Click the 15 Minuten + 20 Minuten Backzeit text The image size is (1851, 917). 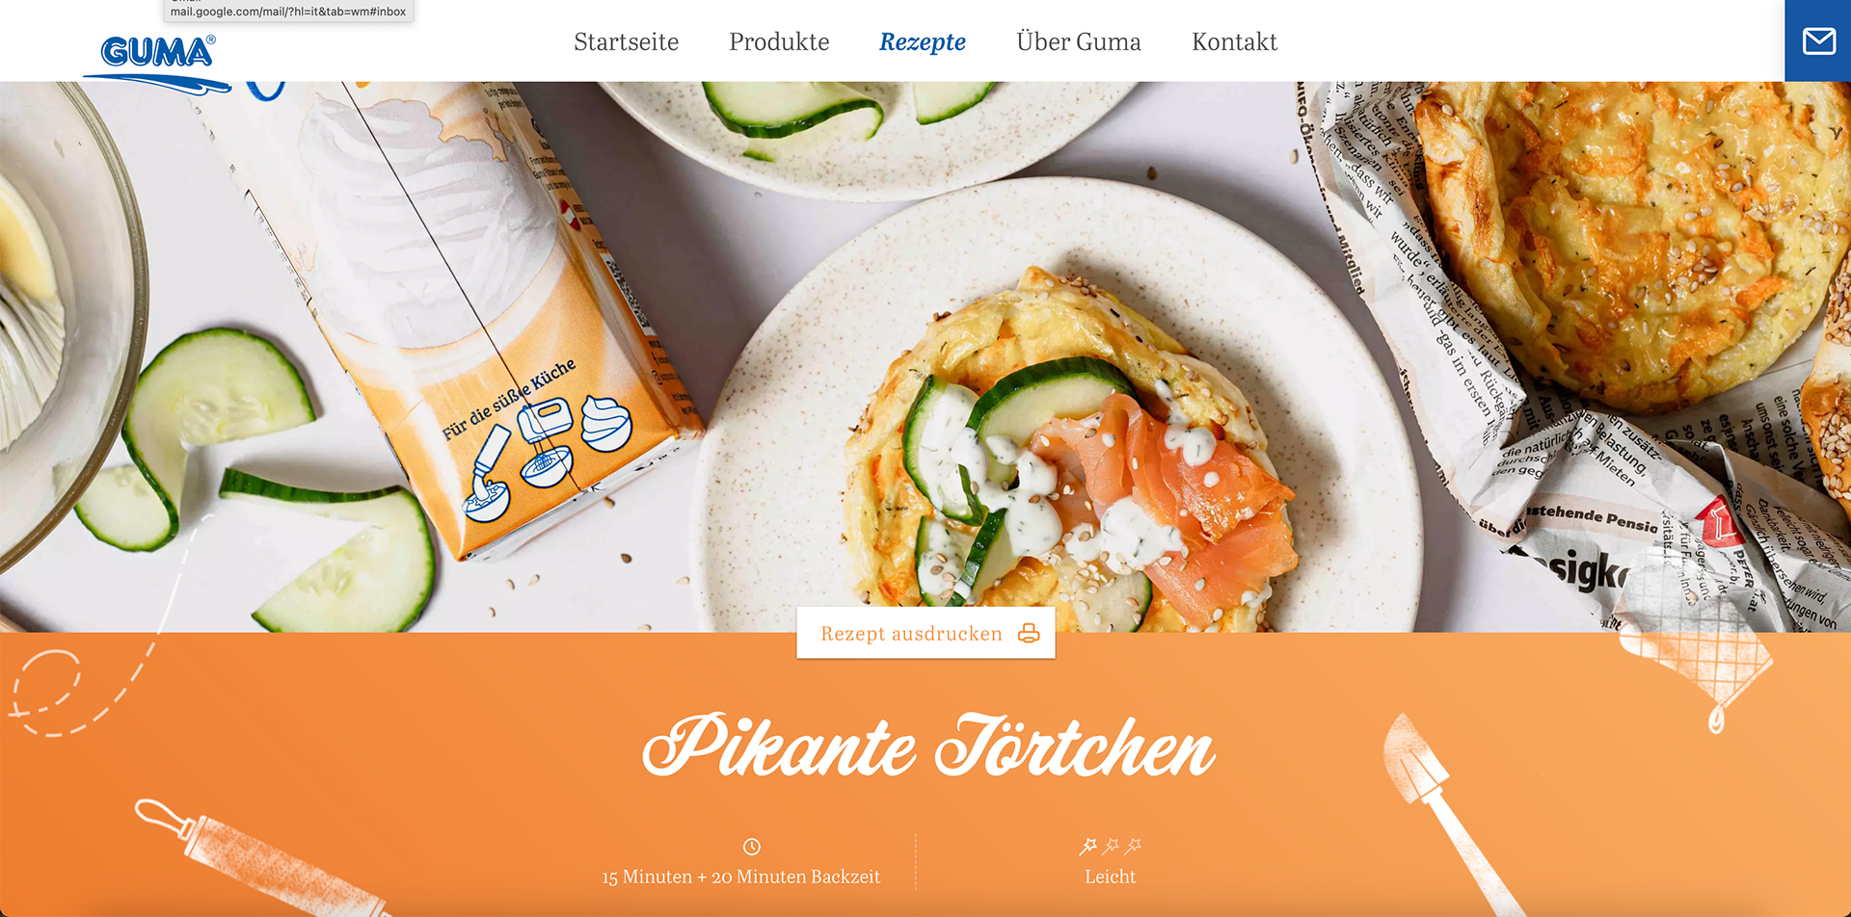click(x=740, y=877)
